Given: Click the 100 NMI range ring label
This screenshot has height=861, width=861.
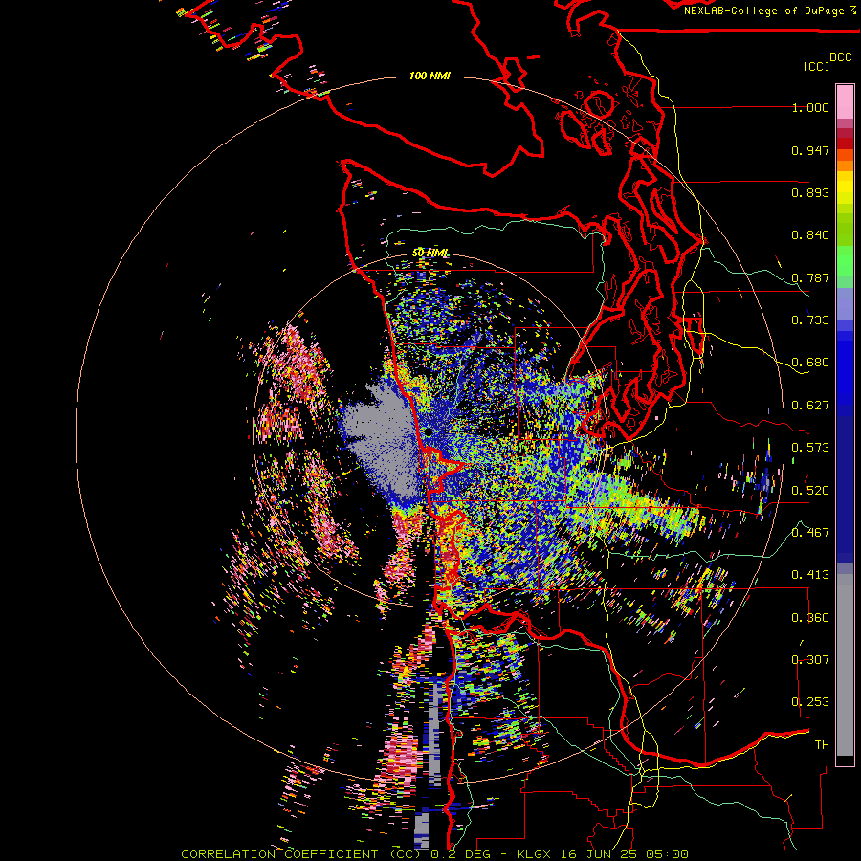Looking at the screenshot, I should click(x=430, y=76).
